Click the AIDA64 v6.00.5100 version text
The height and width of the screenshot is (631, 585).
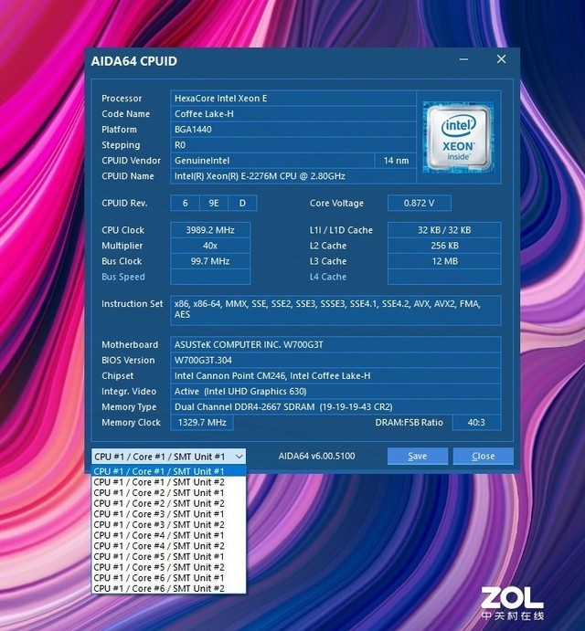316,456
